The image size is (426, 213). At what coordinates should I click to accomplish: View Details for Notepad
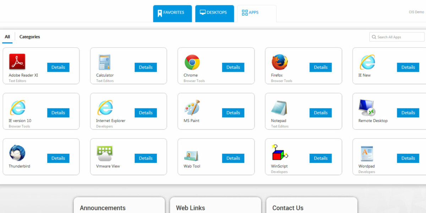point(321,113)
